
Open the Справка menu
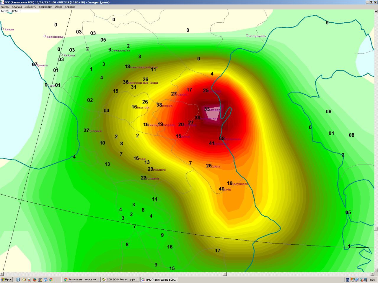[x=70, y=7]
